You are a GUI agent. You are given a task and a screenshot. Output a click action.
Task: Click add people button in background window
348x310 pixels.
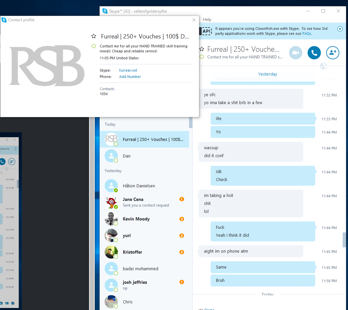point(12,161)
